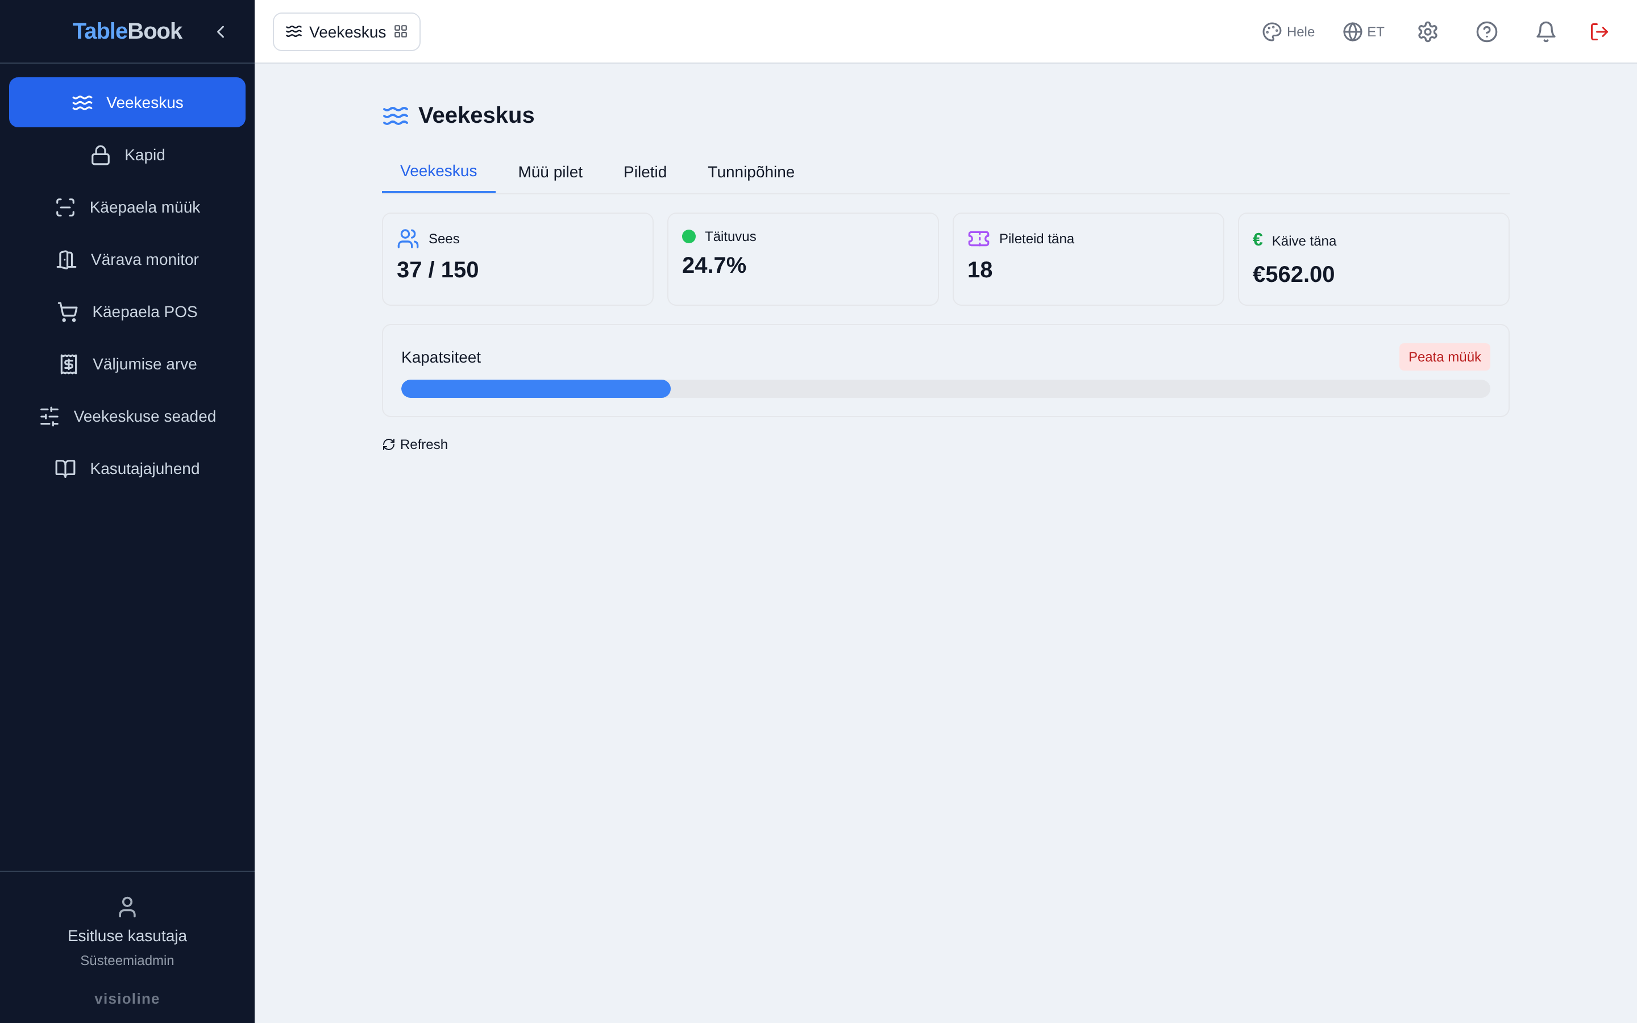Click the Peata müük button
The width and height of the screenshot is (1637, 1023).
(x=1444, y=356)
